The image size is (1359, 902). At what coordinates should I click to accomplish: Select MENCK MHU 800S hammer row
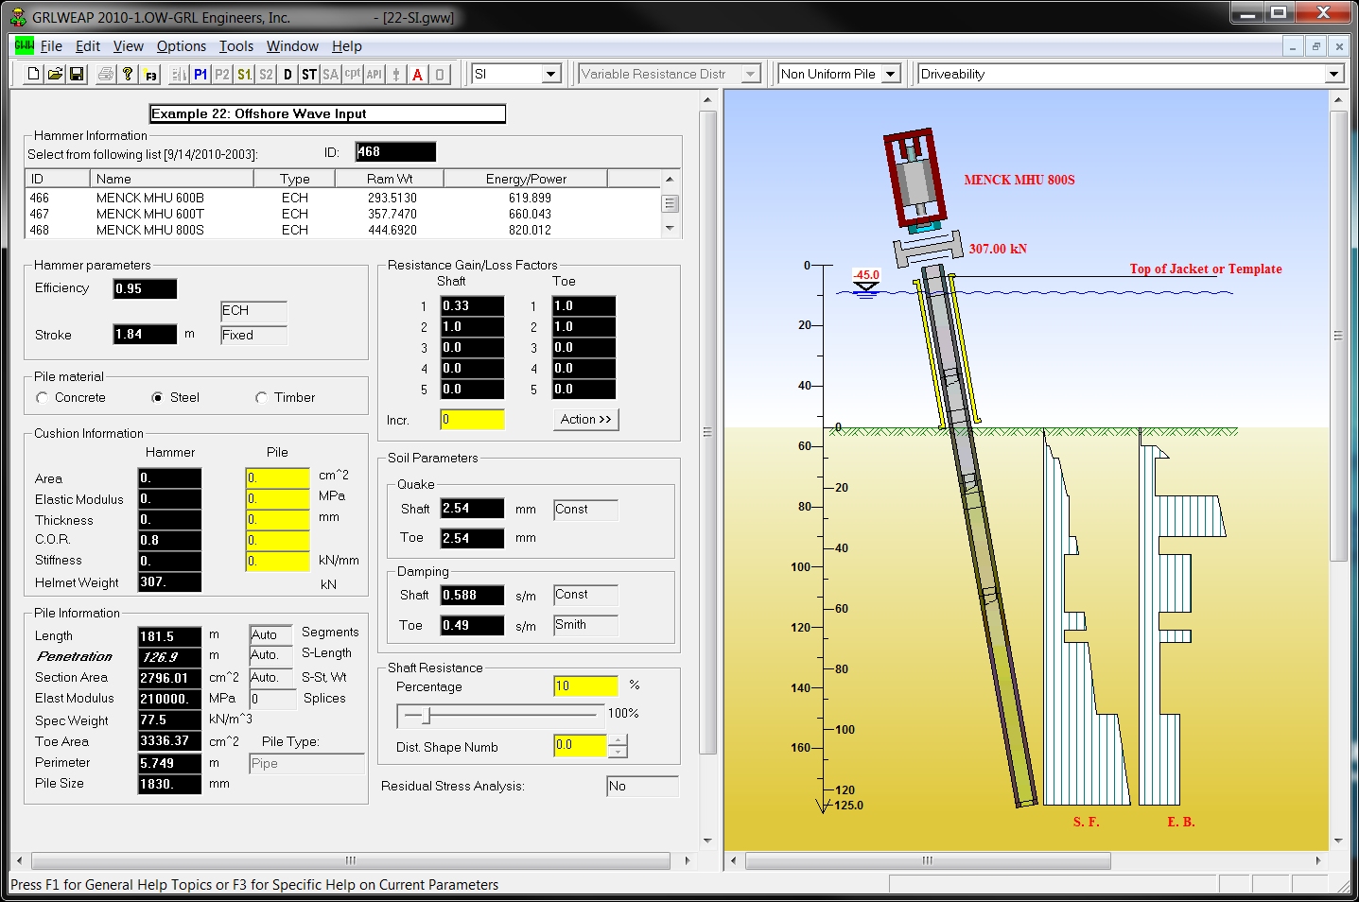[x=342, y=230]
